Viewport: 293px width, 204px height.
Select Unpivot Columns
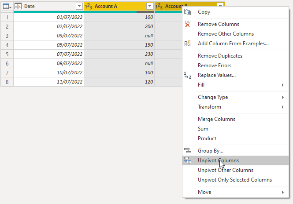[x=235, y=160]
